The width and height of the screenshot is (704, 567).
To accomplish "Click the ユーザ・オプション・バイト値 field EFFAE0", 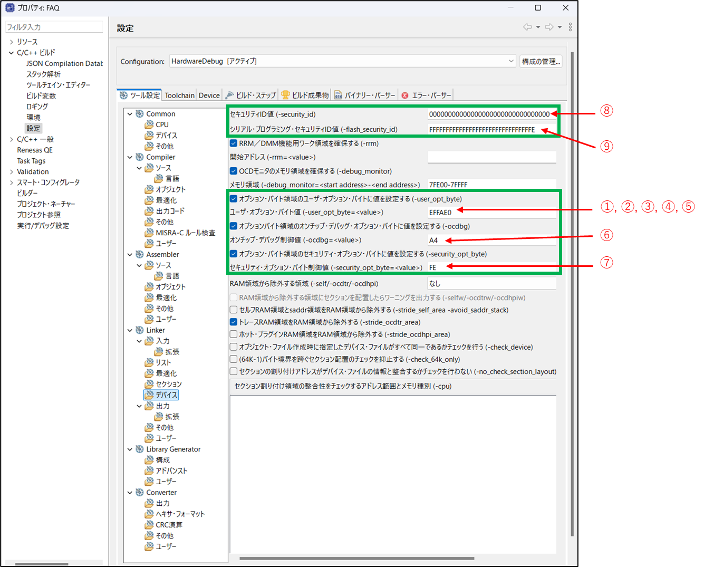I will tap(491, 213).
